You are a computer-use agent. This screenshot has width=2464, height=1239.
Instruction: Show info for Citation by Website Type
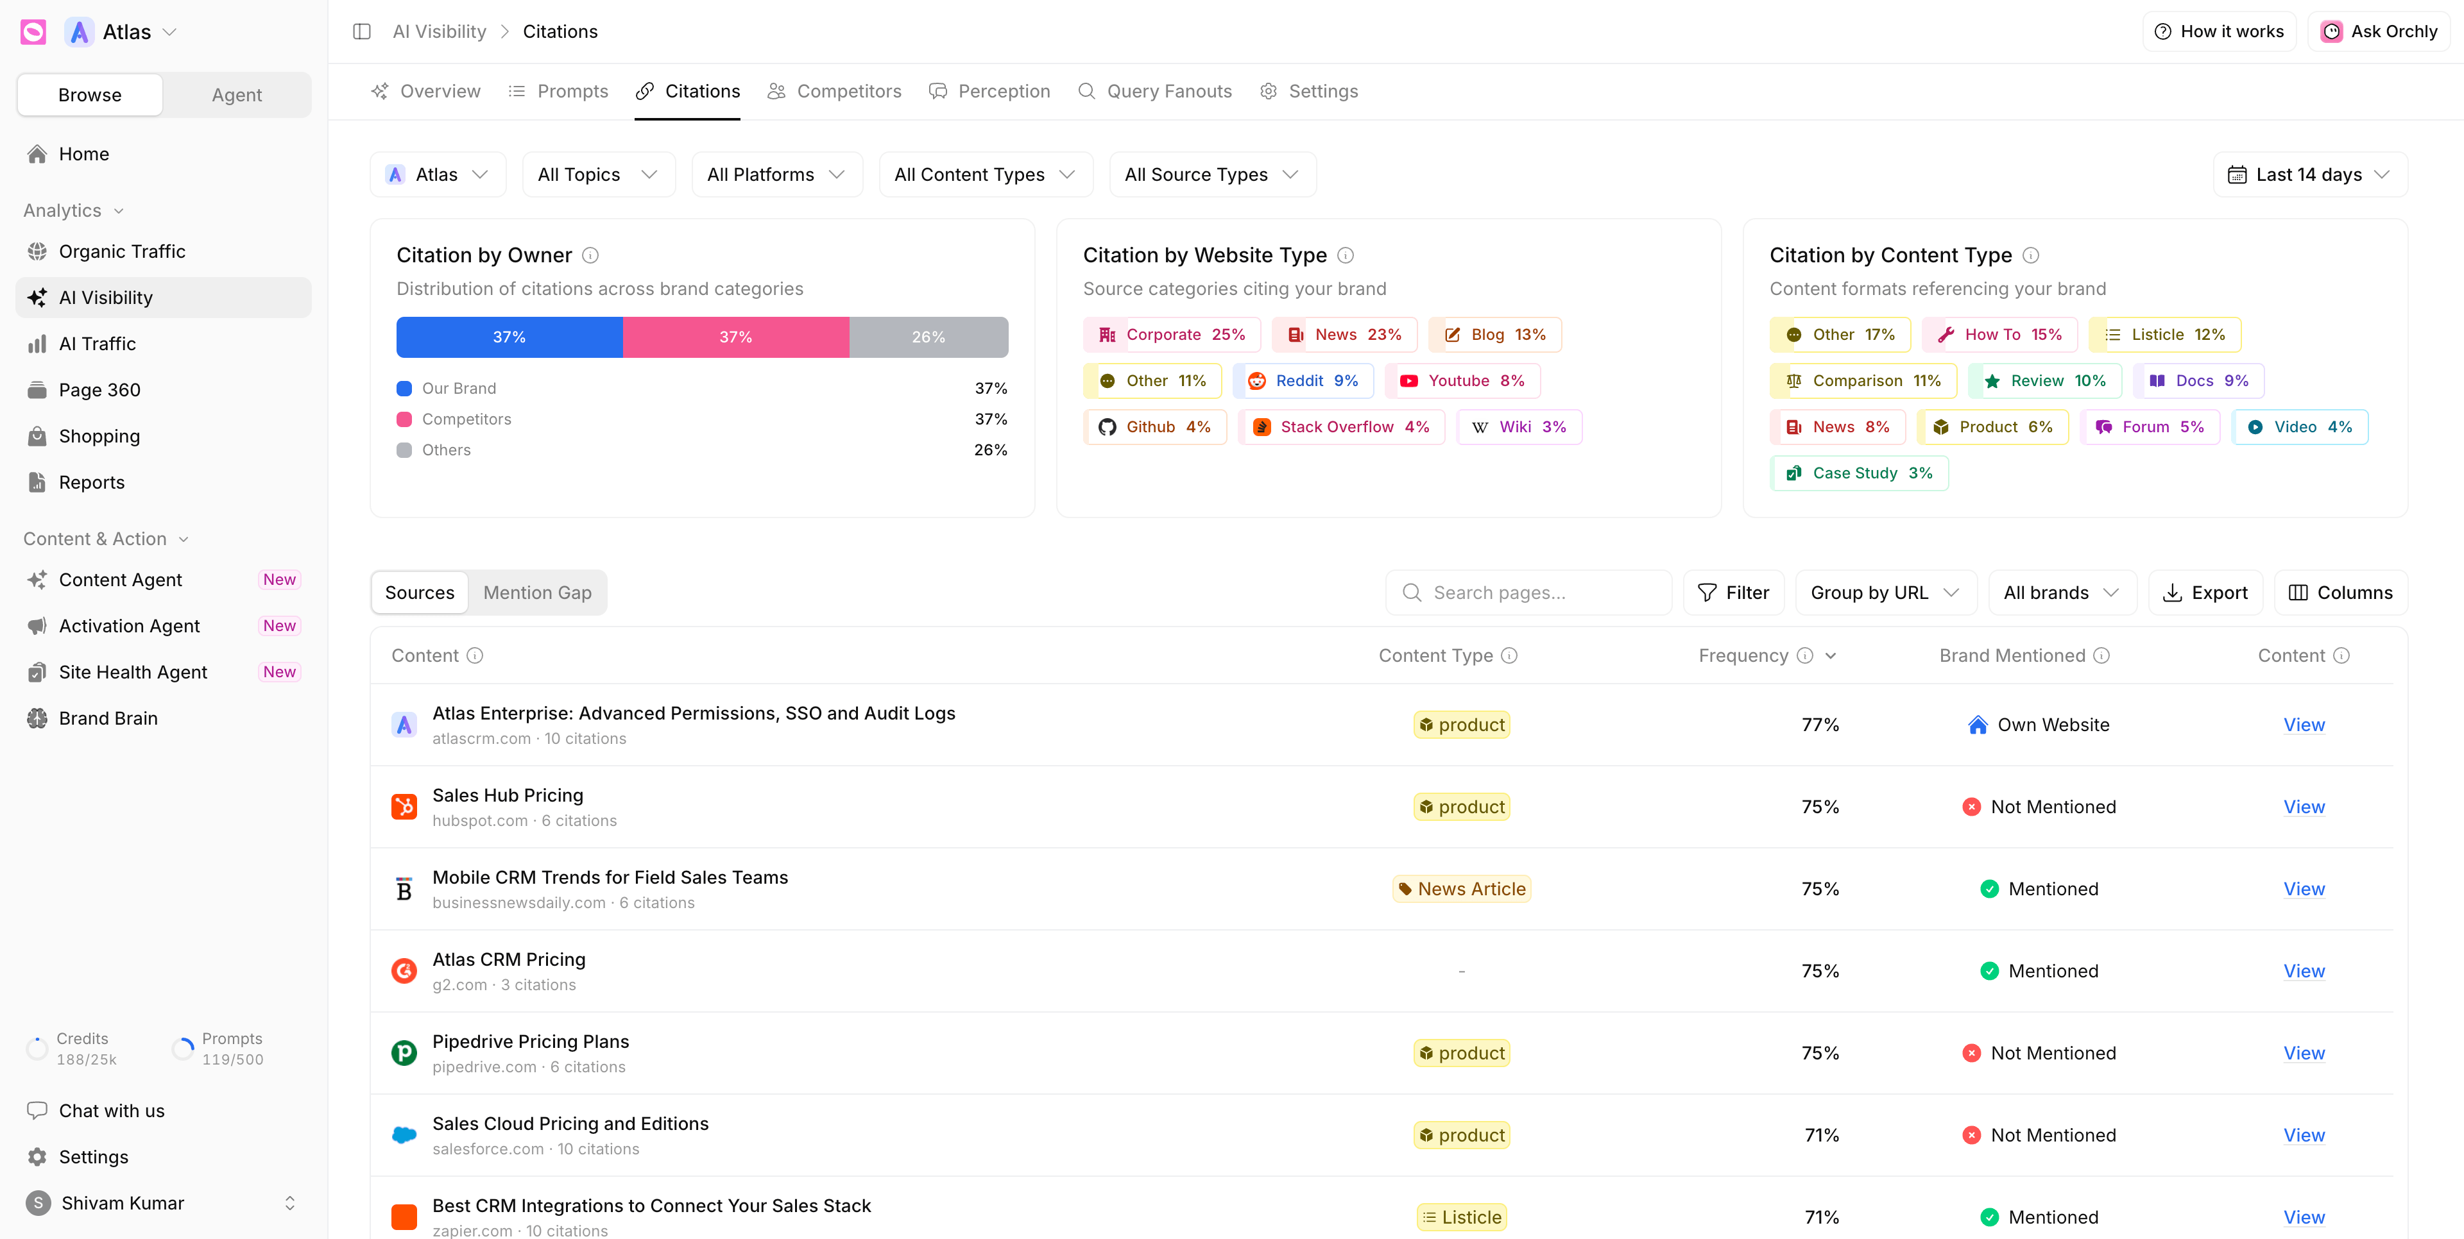click(x=1345, y=255)
